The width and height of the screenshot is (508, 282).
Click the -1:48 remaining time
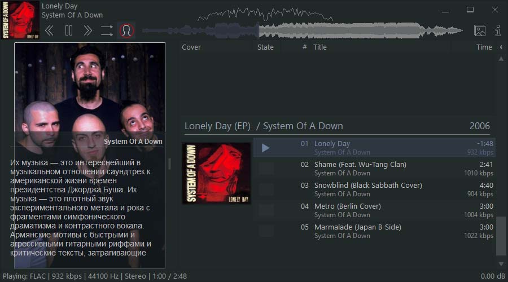coord(485,144)
